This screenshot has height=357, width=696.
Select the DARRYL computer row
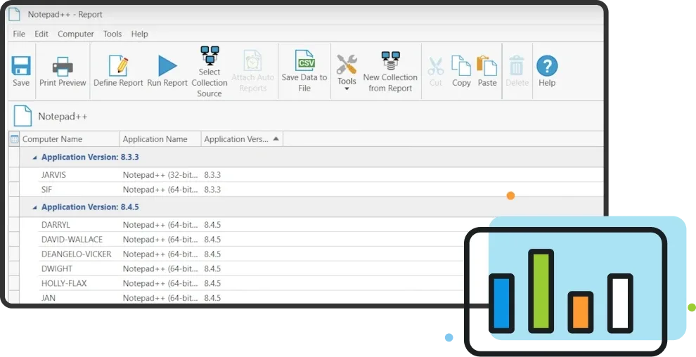pyautogui.click(x=311, y=225)
